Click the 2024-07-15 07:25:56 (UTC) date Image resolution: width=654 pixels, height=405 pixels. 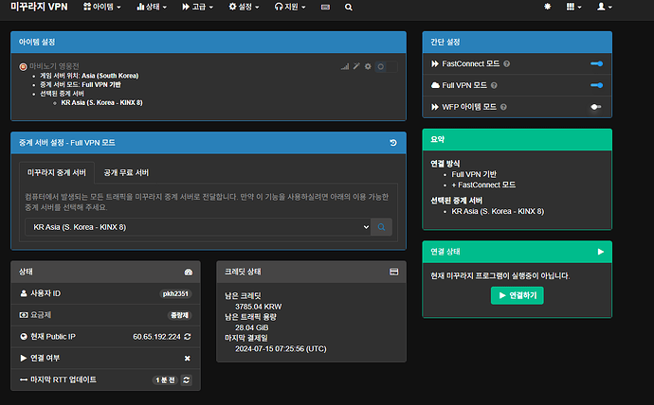pos(281,349)
